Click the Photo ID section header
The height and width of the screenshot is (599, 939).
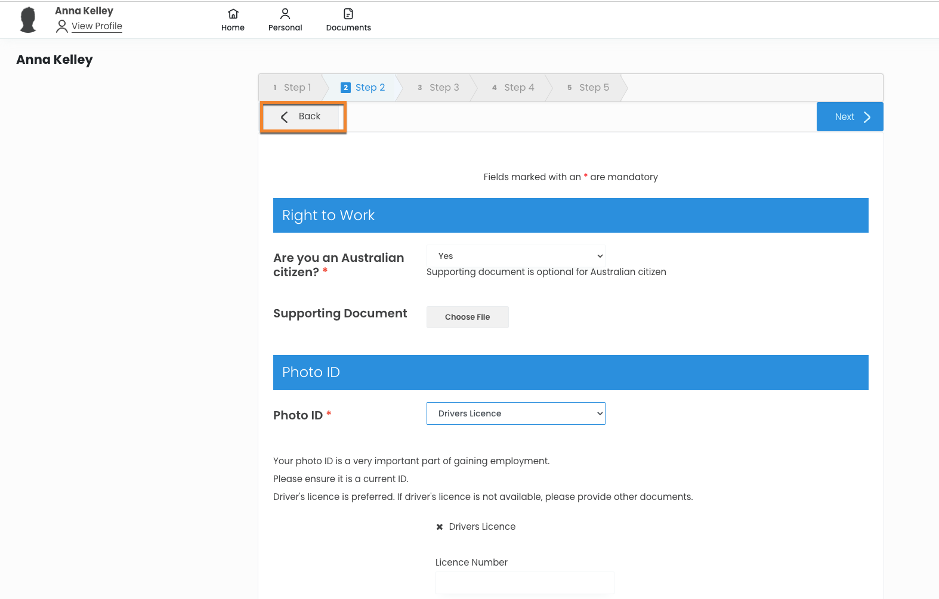click(x=570, y=372)
